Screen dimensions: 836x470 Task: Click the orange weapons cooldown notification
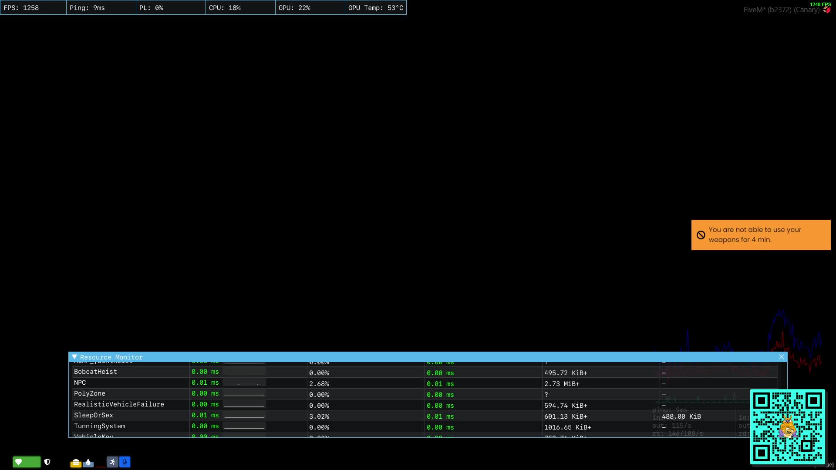point(761,235)
